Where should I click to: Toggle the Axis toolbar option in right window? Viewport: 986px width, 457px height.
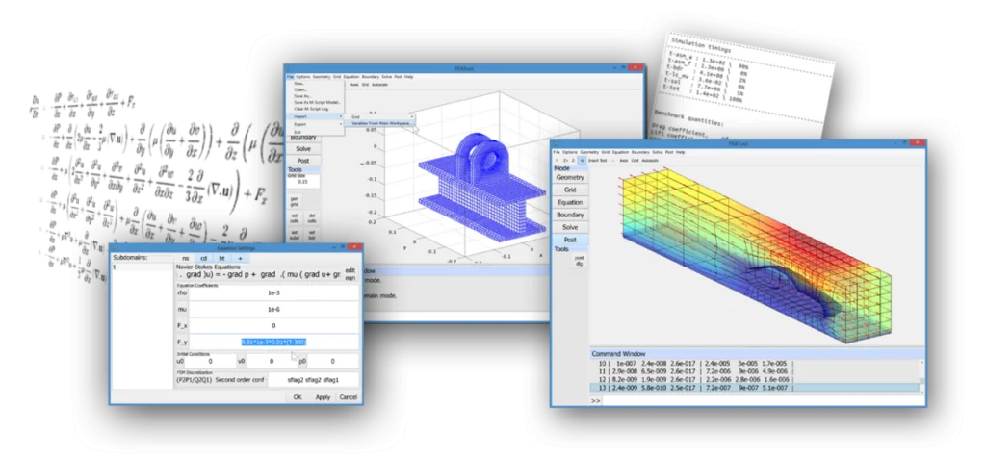(x=626, y=160)
